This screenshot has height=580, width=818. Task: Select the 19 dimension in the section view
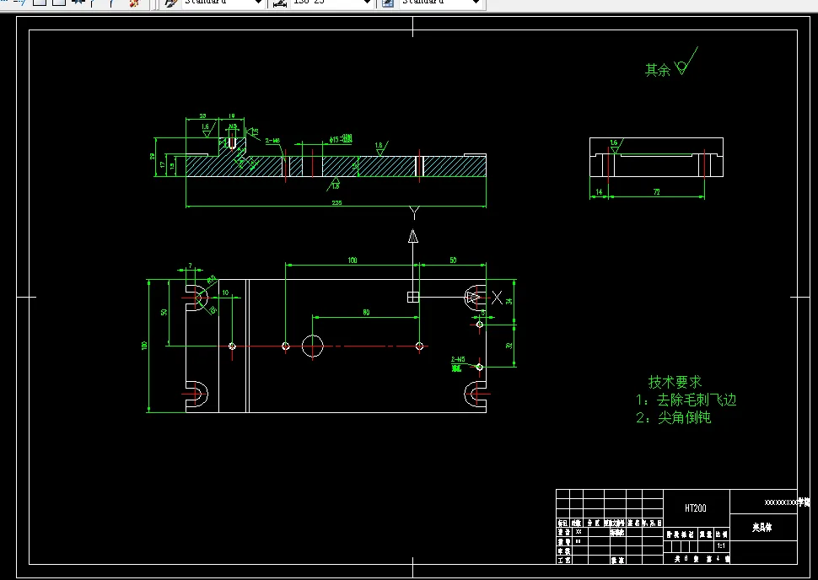click(x=232, y=115)
